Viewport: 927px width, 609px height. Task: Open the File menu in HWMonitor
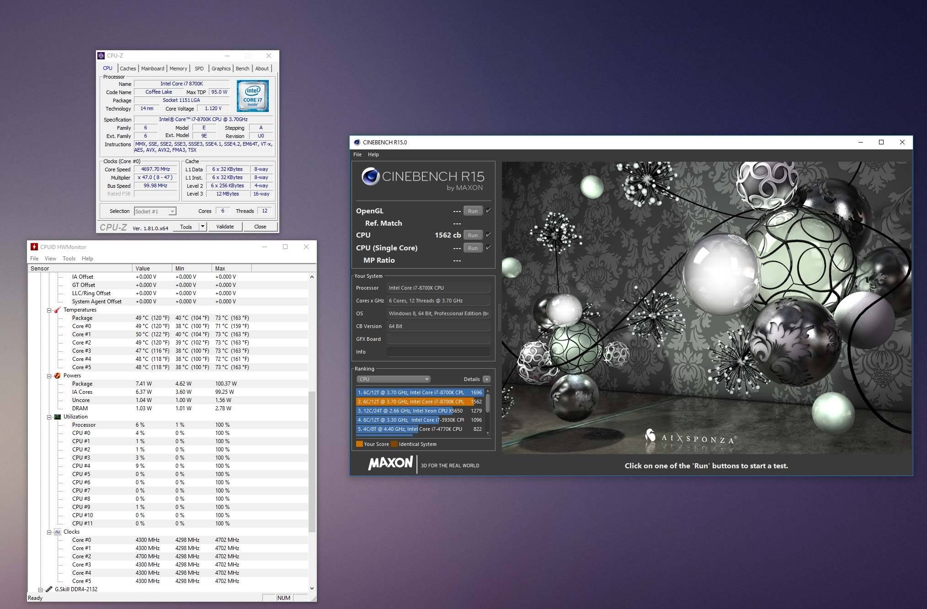pyautogui.click(x=34, y=259)
